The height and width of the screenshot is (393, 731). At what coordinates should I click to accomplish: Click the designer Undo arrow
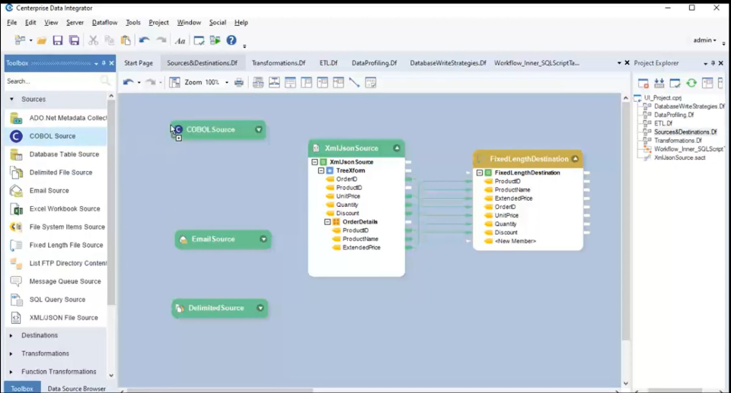(128, 82)
